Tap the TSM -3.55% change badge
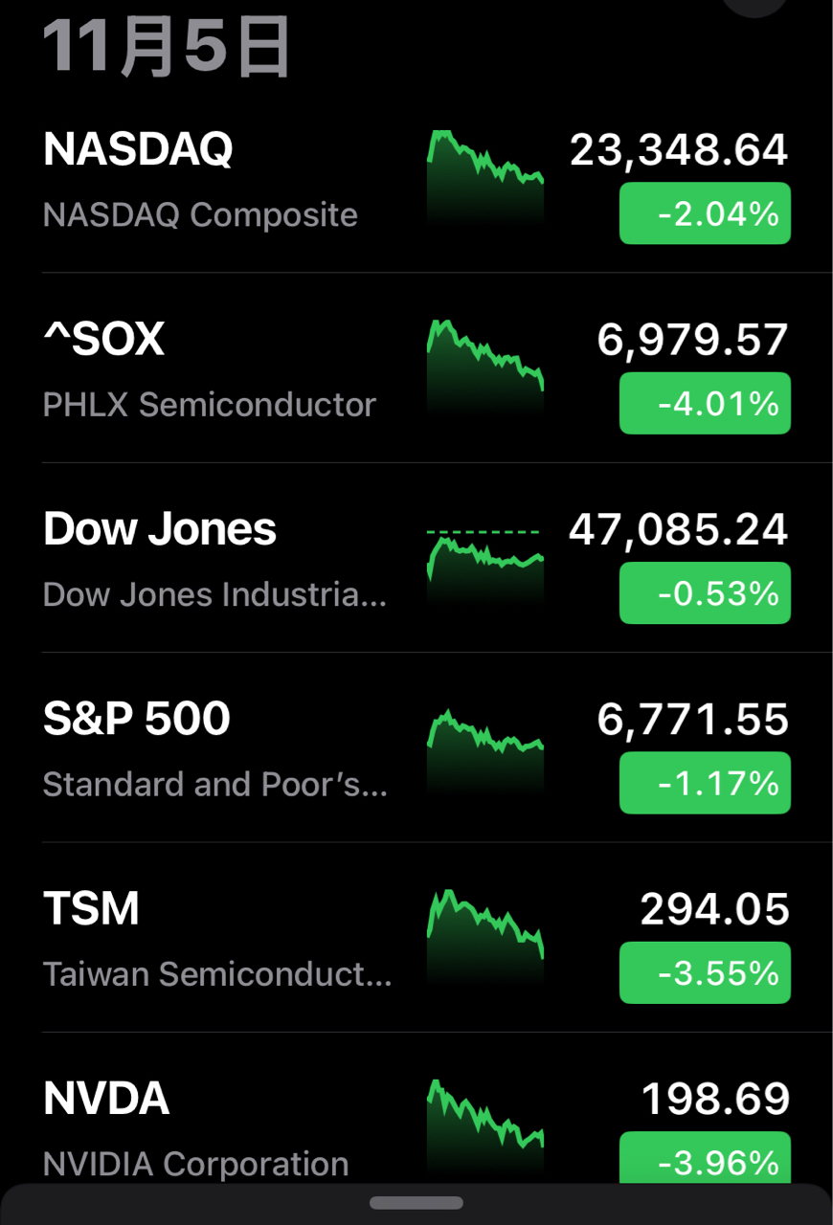Viewport: 833px width, 1225px height. click(x=705, y=972)
